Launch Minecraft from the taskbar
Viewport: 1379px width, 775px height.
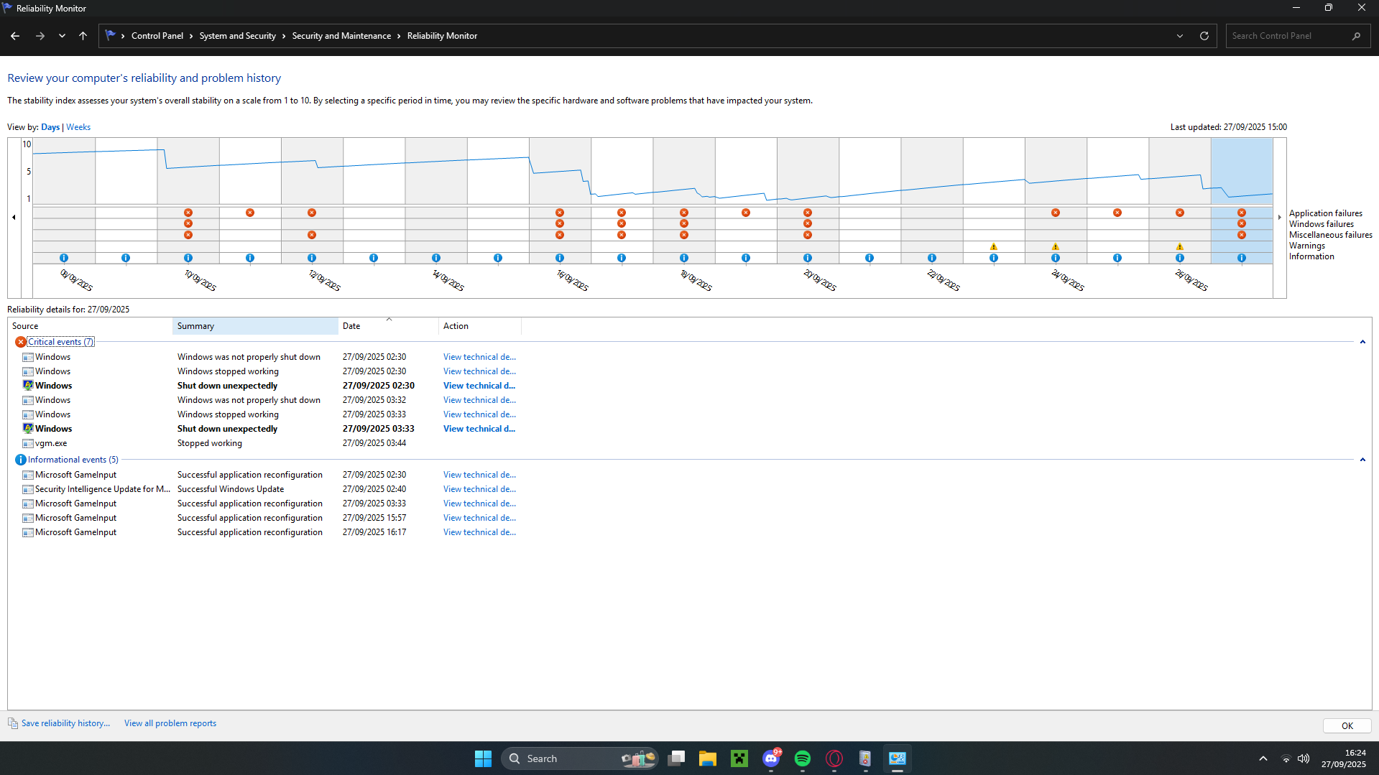pos(739,758)
